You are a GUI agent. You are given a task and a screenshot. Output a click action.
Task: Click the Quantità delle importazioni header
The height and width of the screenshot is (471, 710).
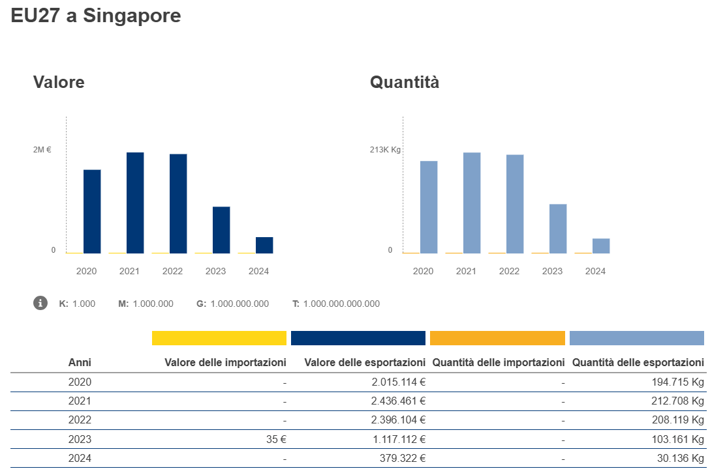click(x=498, y=362)
